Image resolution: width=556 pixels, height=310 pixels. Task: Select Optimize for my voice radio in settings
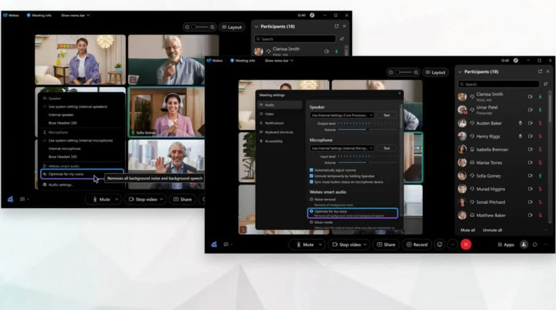click(311, 211)
